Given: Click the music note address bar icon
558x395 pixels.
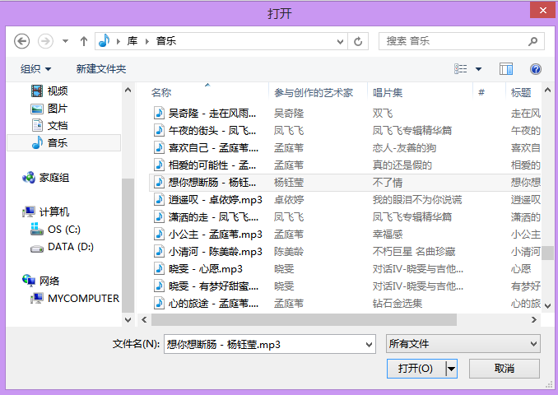Looking at the screenshot, I should pyautogui.click(x=105, y=41).
